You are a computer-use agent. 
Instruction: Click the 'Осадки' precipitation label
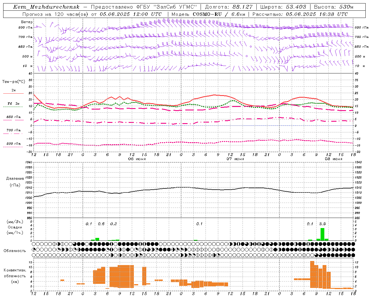coord(15,227)
